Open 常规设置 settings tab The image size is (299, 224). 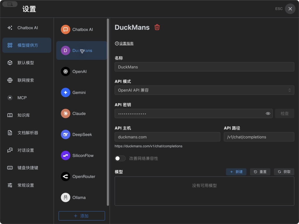coord(27,185)
